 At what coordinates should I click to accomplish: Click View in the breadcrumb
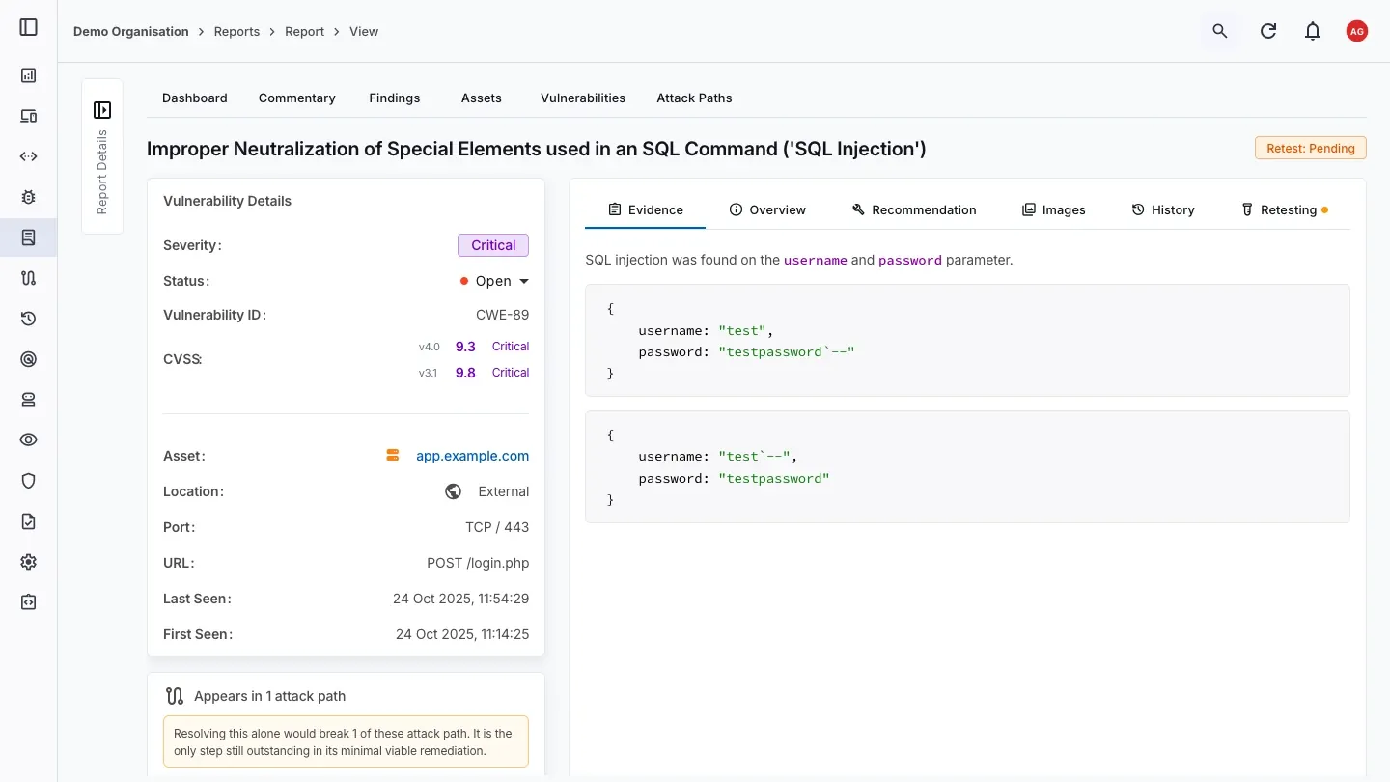(x=364, y=31)
